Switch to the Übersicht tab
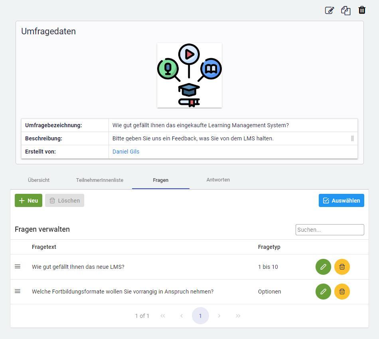Image resolution: width=379 pixels, height=339 pixels. click(x=39, y=180)
